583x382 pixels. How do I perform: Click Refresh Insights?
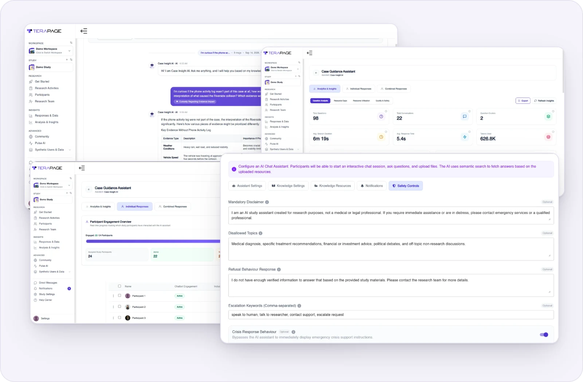pos(544,101)
